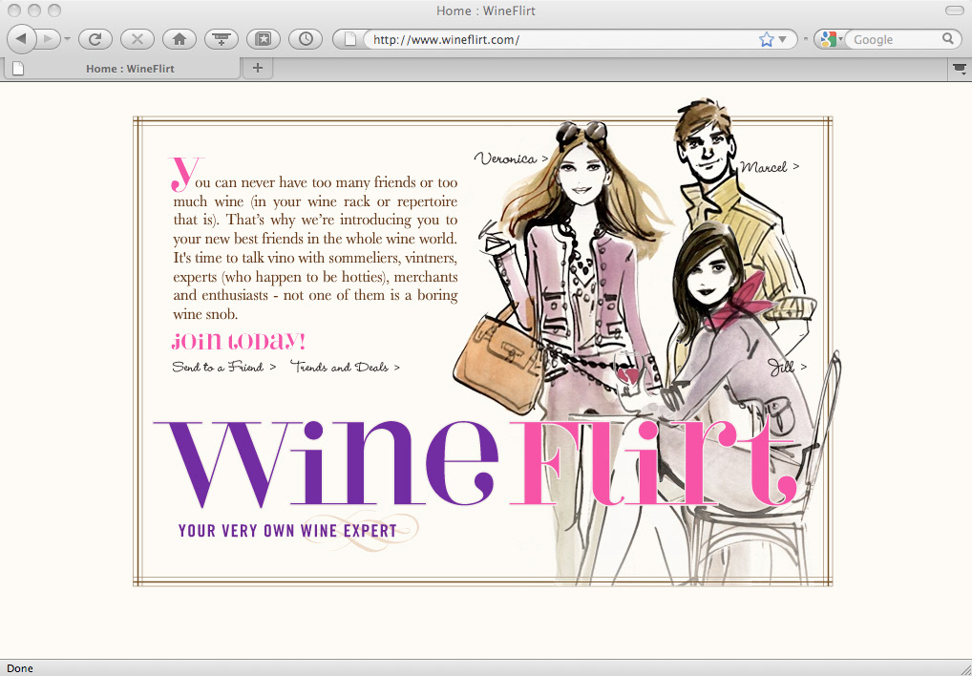Click the Join Today! link
The height and width of the screenshot is (676, 972).
(239, 342)
